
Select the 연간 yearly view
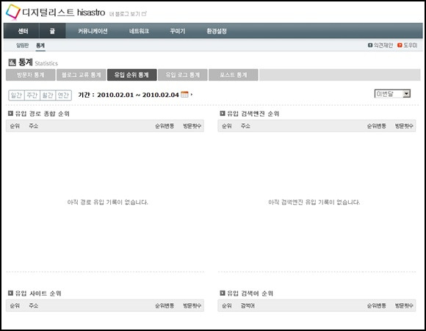click(64, 95)
